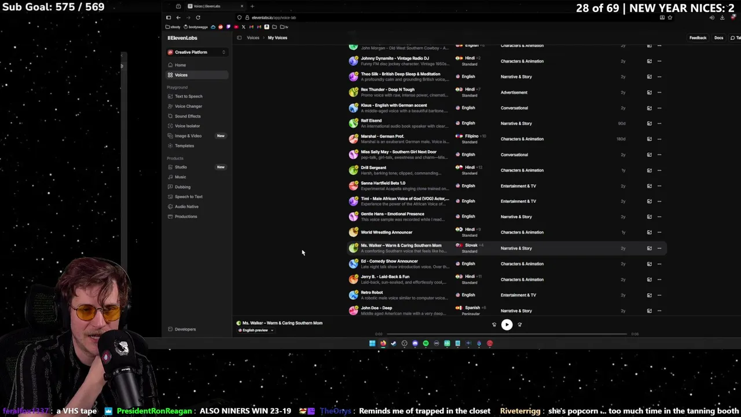Use the Klaus row add-voice icon
741x417 pixels.
tap(649, 108)
